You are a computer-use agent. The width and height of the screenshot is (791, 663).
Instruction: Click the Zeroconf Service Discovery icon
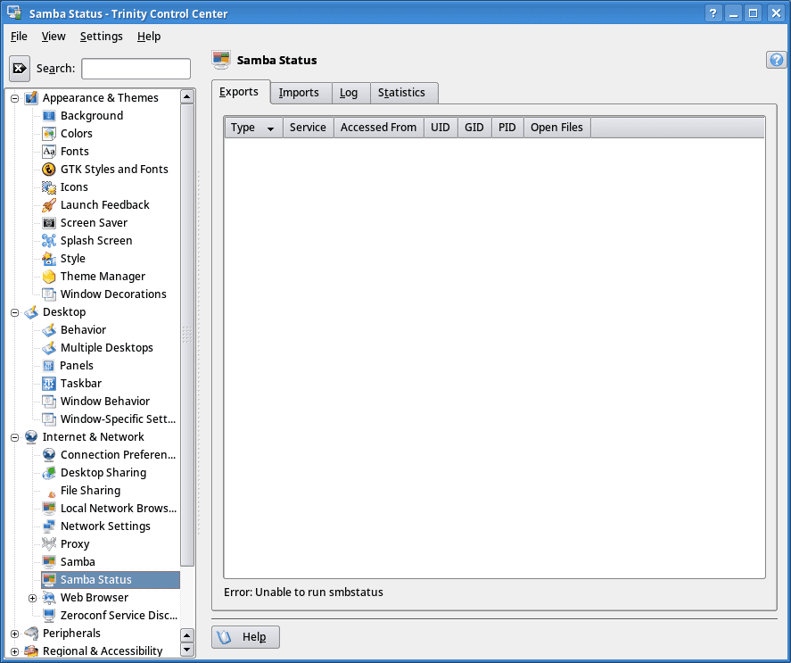(49, 616)
